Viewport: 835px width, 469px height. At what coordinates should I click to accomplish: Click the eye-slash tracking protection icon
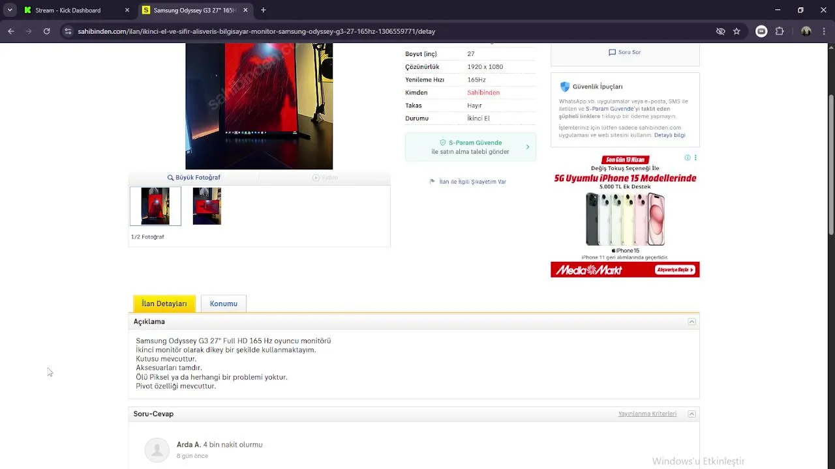click(x=720, y=31)
